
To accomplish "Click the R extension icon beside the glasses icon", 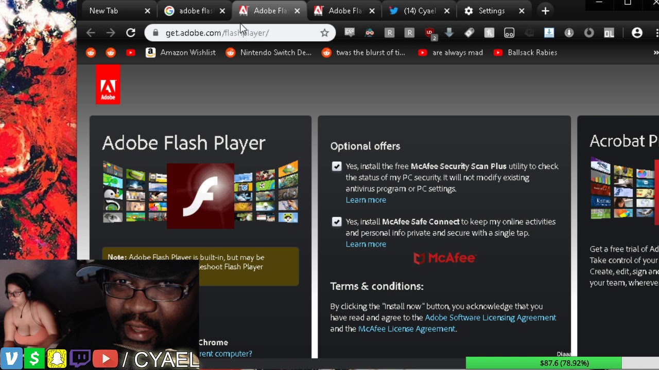I will [x=390, y=33].
